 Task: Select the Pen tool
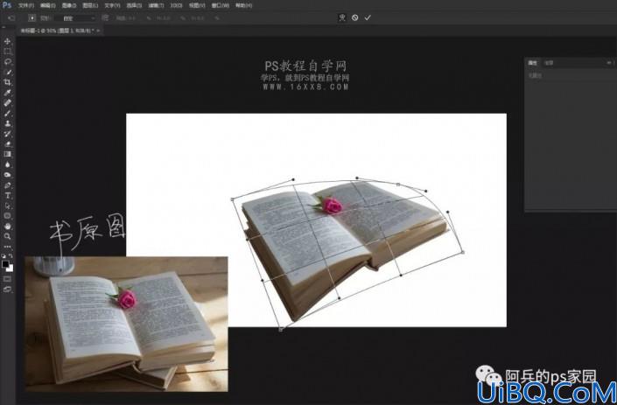(7, 185)
